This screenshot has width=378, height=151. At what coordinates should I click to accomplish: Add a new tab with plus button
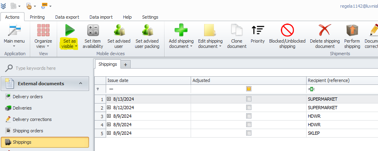[126, 65]
